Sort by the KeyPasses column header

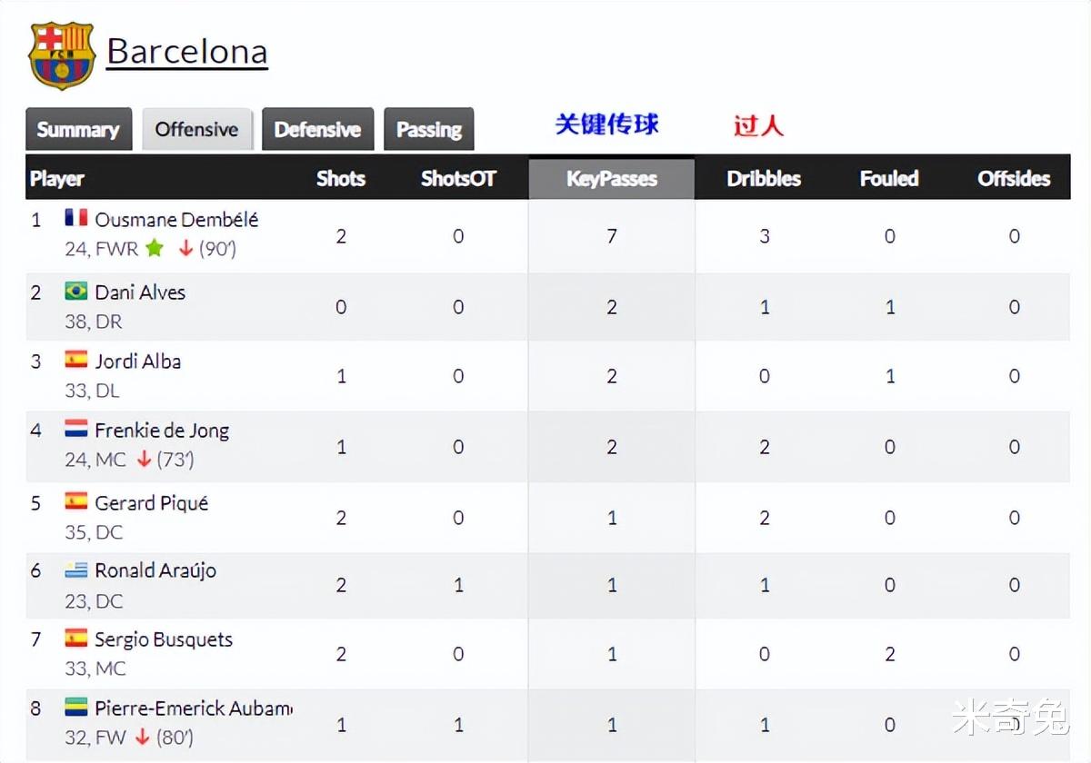pyautogui.click(x=612, y=179)
